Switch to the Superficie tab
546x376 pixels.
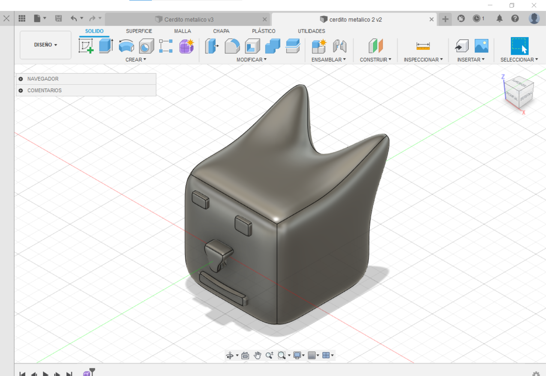click(x=139, y=31)
